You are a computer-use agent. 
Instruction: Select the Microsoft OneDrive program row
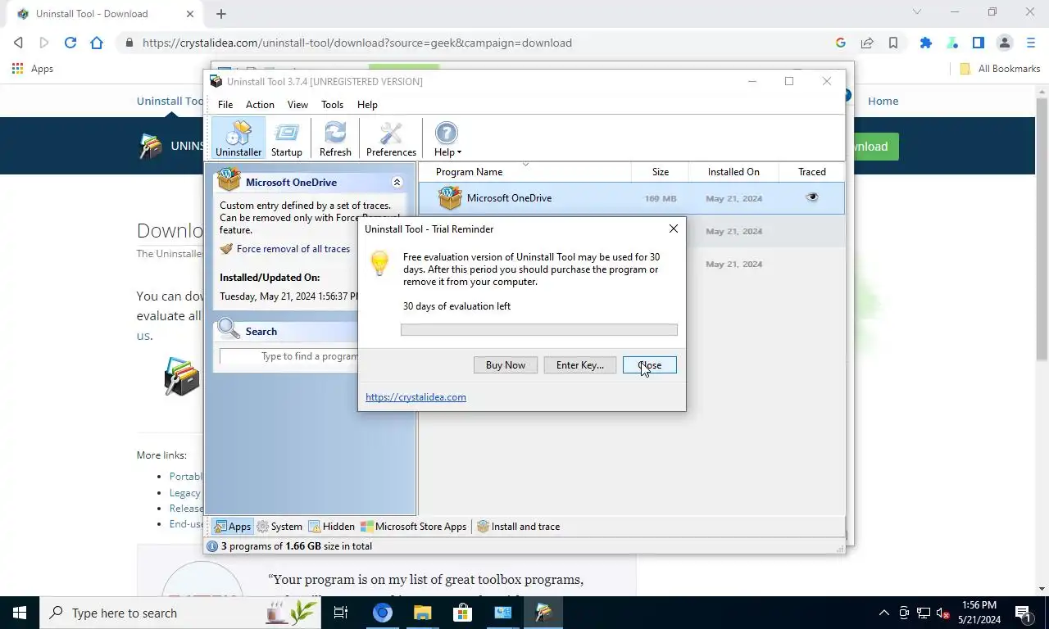[631, 198]
